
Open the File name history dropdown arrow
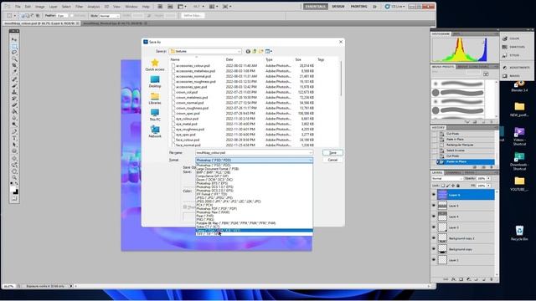pos(311,152)
